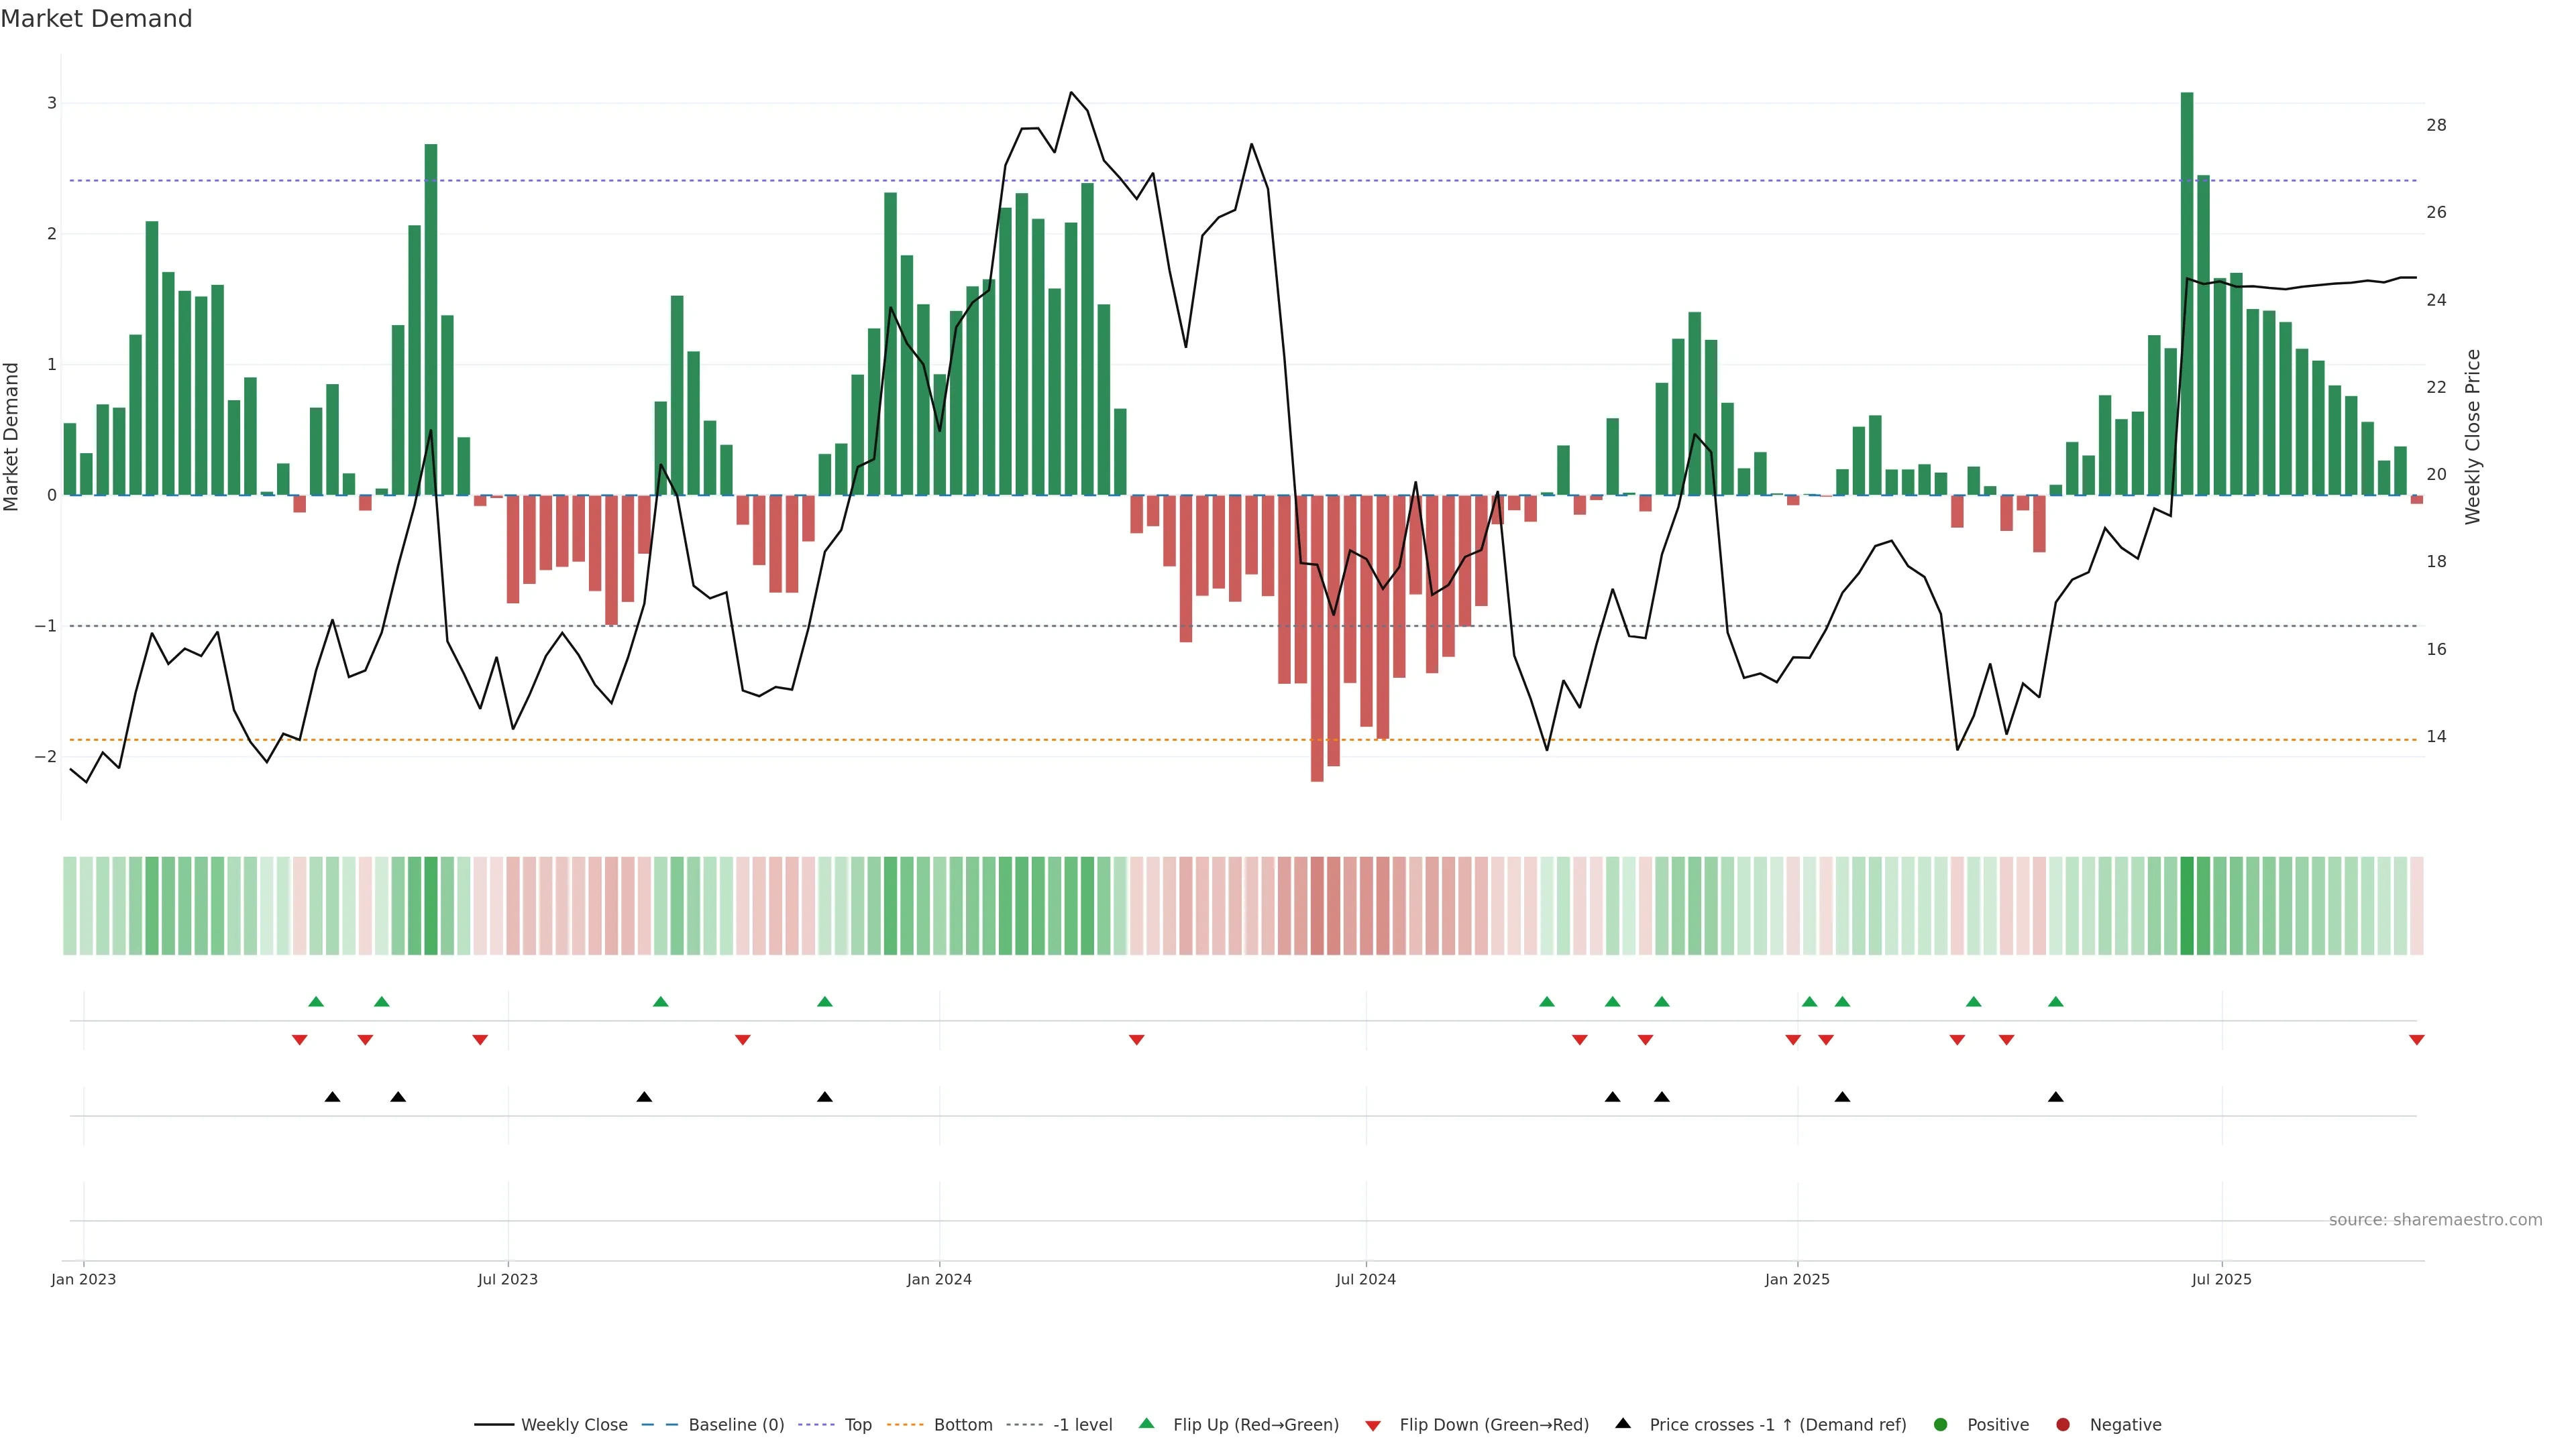Screen dimensions: 2576x1448
Task: Click the Jul 2024 x-axis label
Action: [x=1366, y=1279]
